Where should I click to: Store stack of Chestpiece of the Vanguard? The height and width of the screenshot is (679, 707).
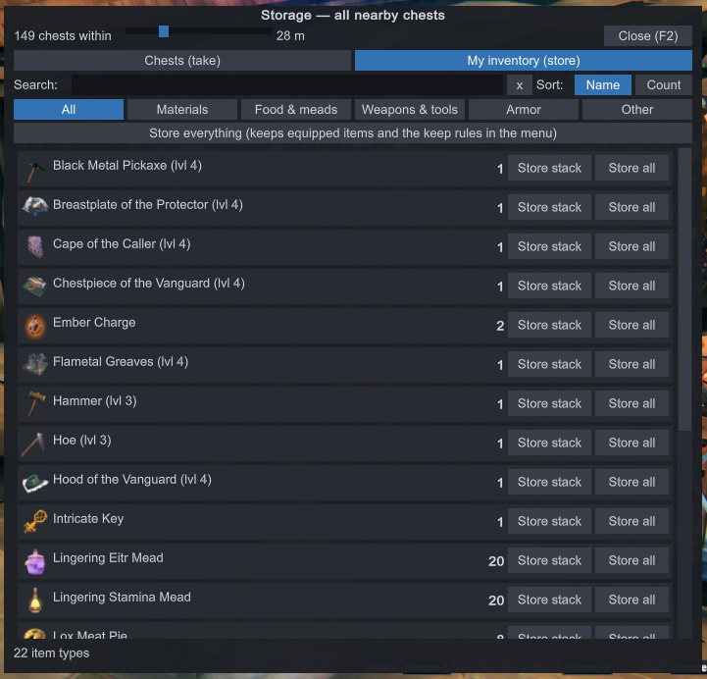[x=549, y=287]
